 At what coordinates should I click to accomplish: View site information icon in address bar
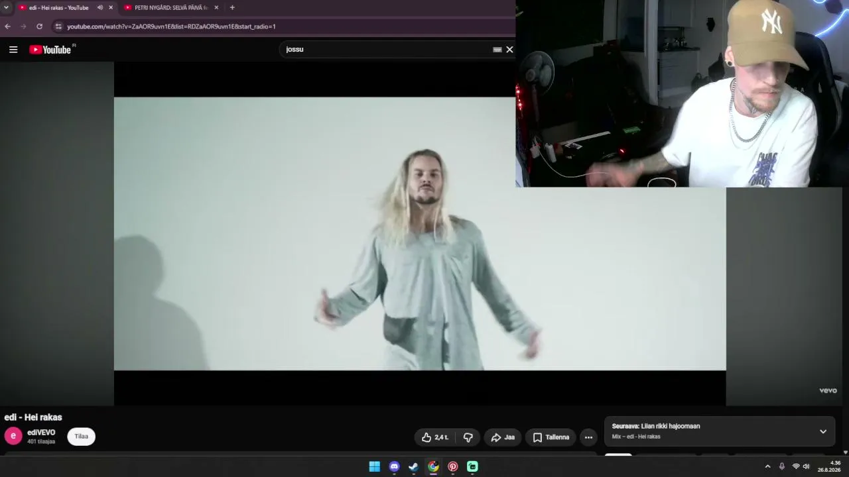coord(58,26)
